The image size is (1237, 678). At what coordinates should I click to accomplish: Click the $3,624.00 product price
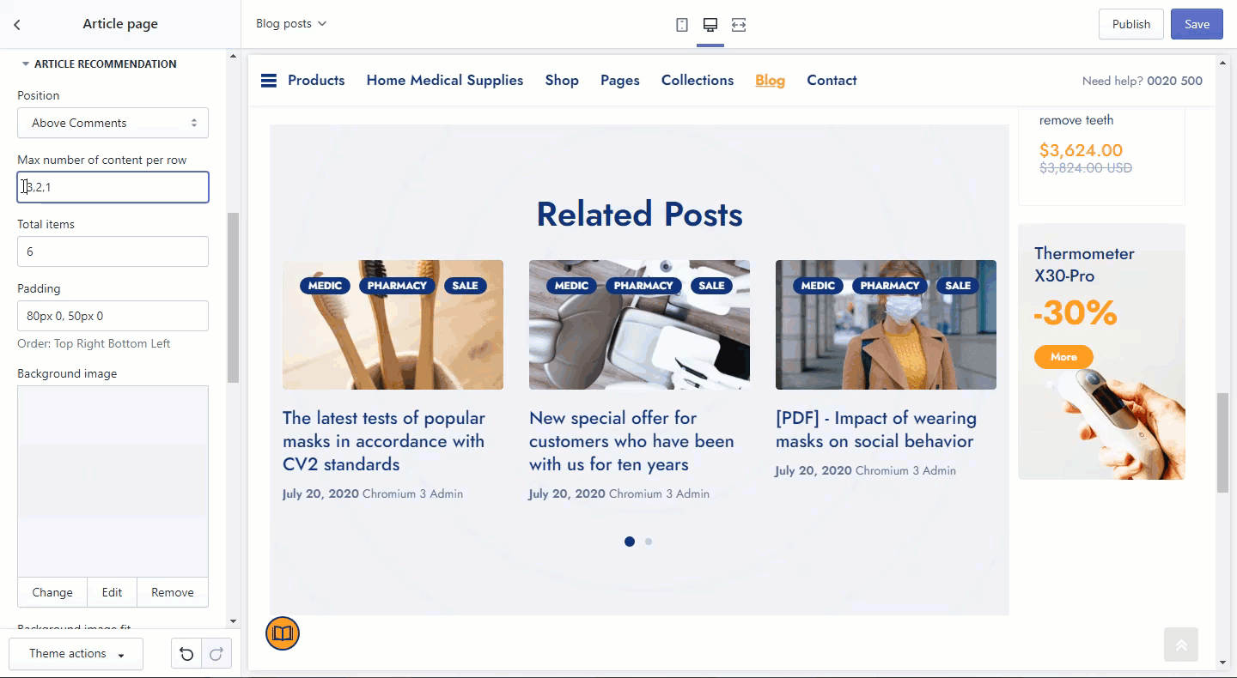coord(1081,150)
